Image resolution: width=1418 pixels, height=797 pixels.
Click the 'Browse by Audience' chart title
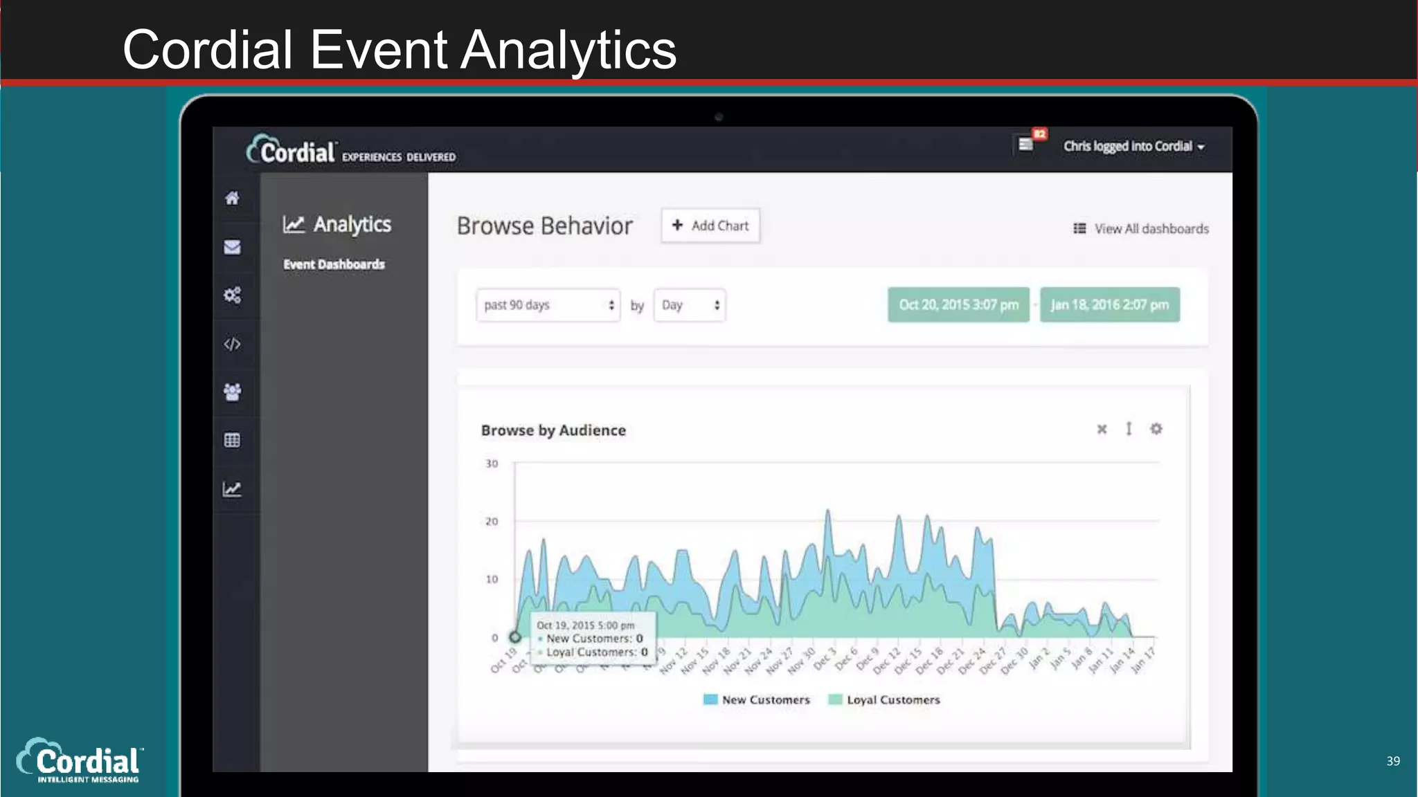point(553,430)
